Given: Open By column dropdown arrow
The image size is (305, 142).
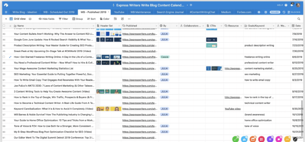Looking at the screenshot, I should pyautogui.click(x=177, y=26).
